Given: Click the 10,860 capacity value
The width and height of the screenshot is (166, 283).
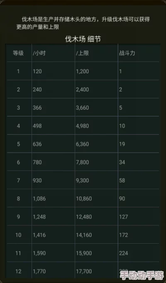Looking at the screenshot, I should click(x=84, y=199).
